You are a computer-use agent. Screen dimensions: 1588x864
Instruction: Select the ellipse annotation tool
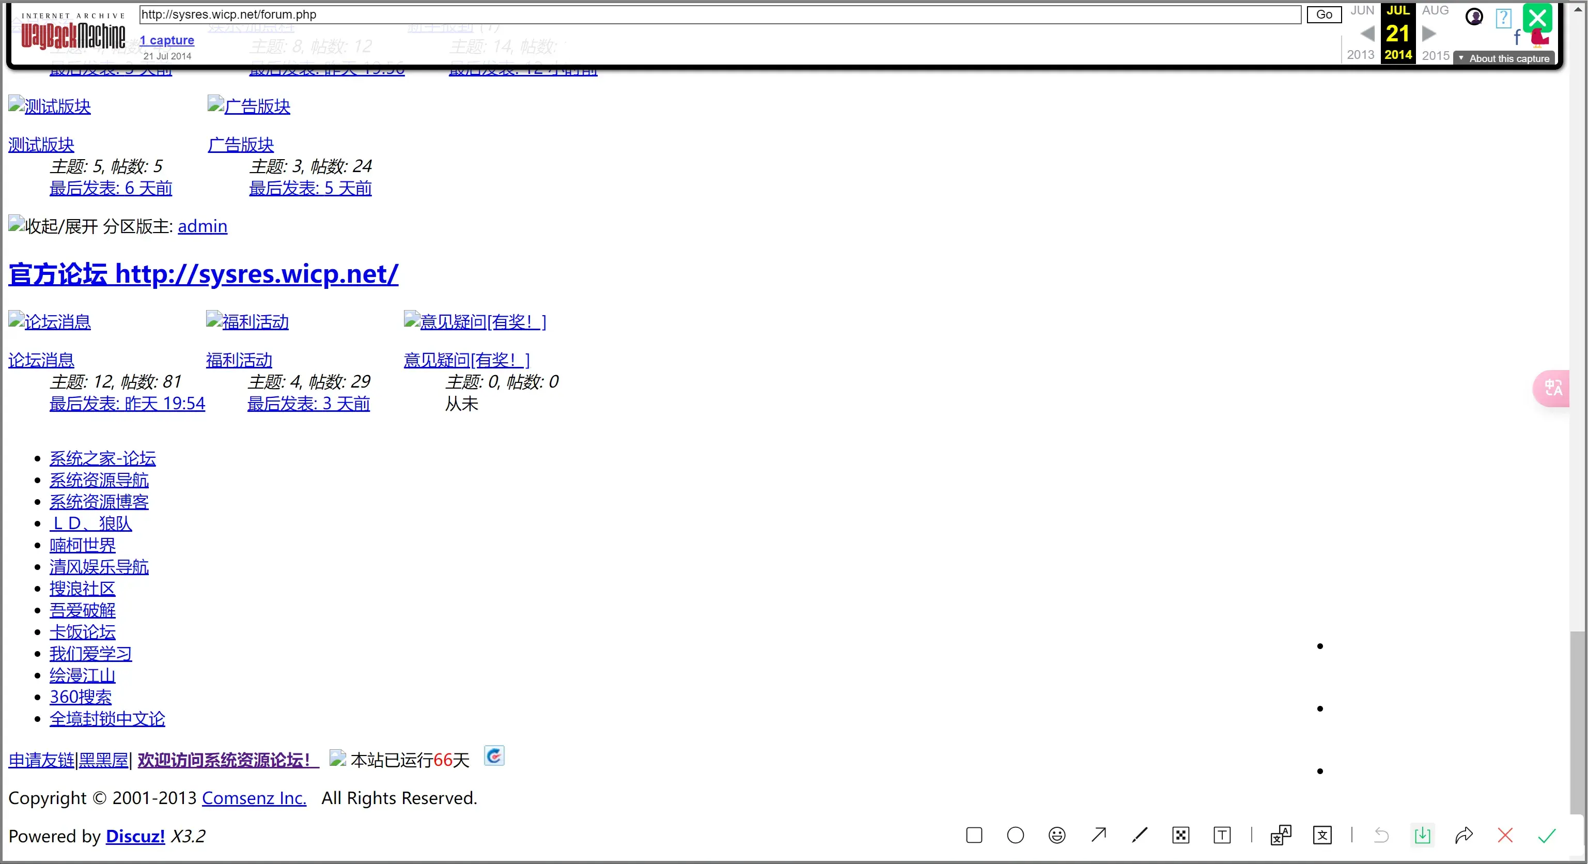[x=1015, y=835]
